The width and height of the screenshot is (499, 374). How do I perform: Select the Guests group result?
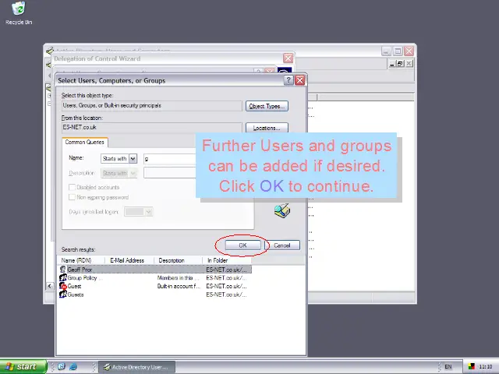coord(154,295)
